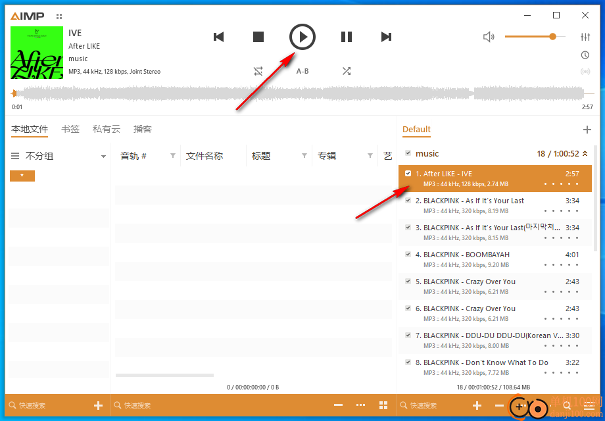Uncheck BOOMBAYAH track checkbox
The image size is (605, 421).
pyautogui.click(x=408, y=255)
